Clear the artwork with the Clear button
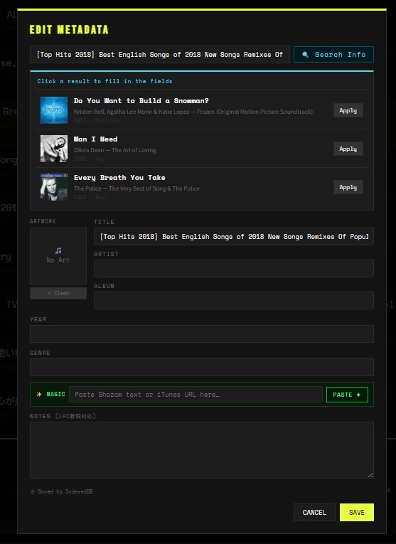 pos(58,293)
